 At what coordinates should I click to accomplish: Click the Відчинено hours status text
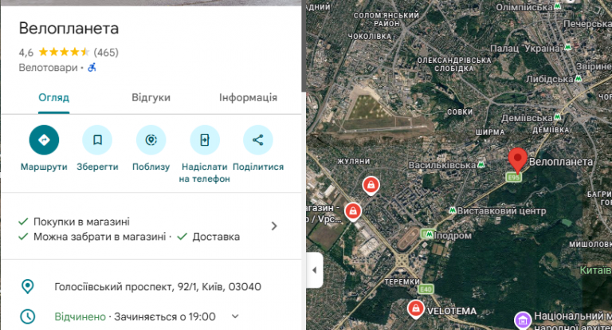pyautogui.click(x=80, y=316)
